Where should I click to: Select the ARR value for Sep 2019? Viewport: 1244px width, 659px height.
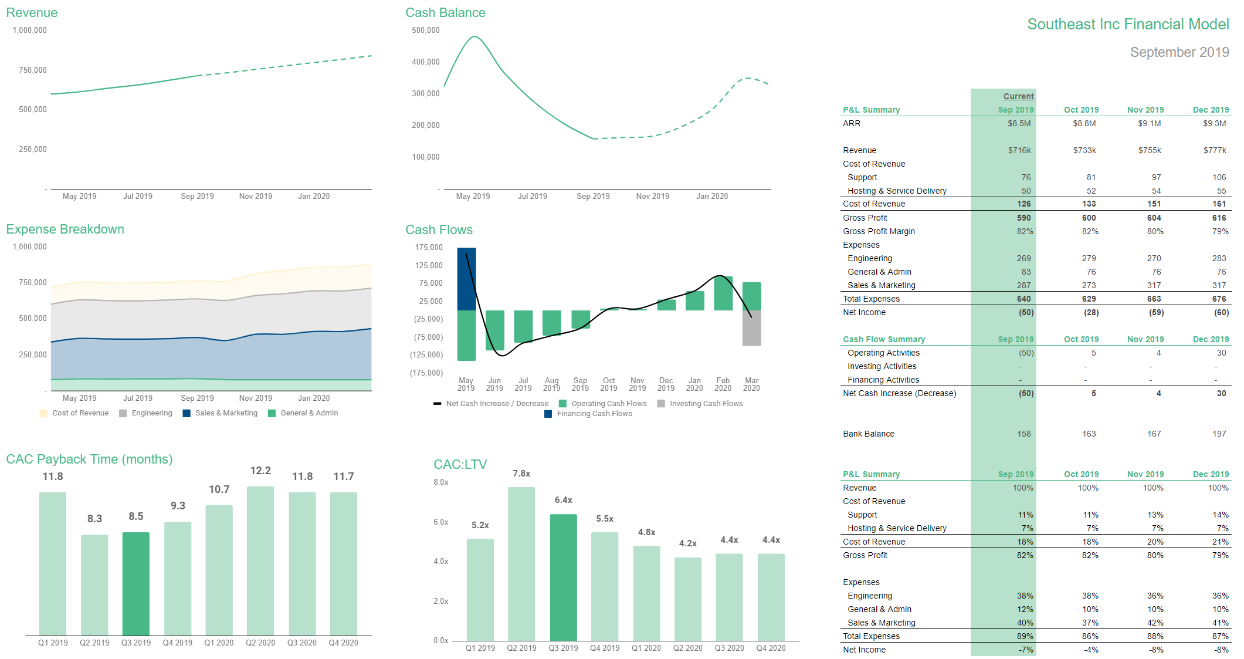(x=1019, y=123)
